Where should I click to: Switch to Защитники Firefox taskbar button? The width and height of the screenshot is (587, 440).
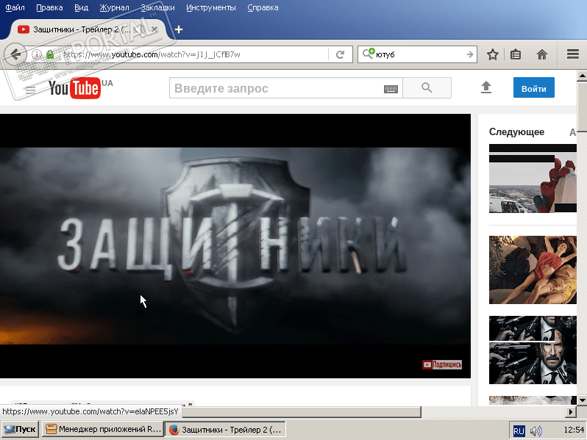pos(225,430)
